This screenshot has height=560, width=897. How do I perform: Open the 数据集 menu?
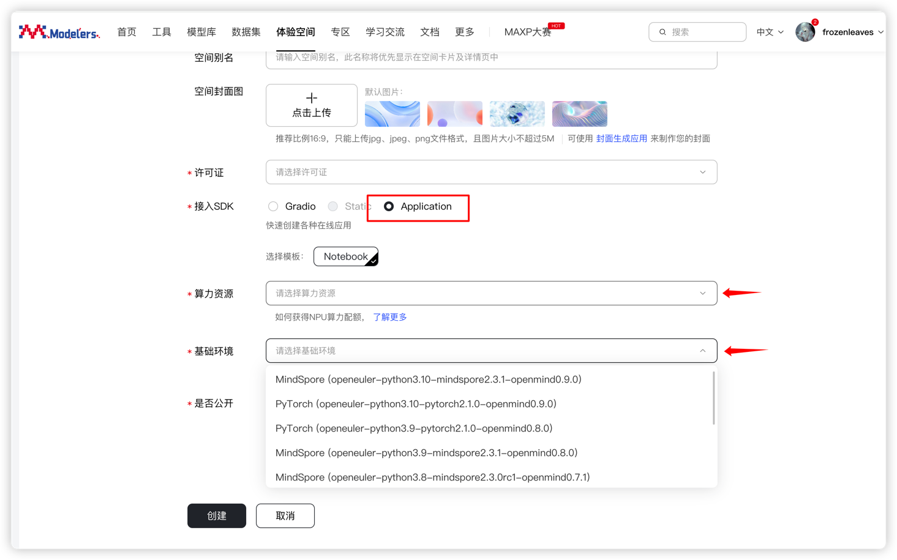tap(246, 32)
